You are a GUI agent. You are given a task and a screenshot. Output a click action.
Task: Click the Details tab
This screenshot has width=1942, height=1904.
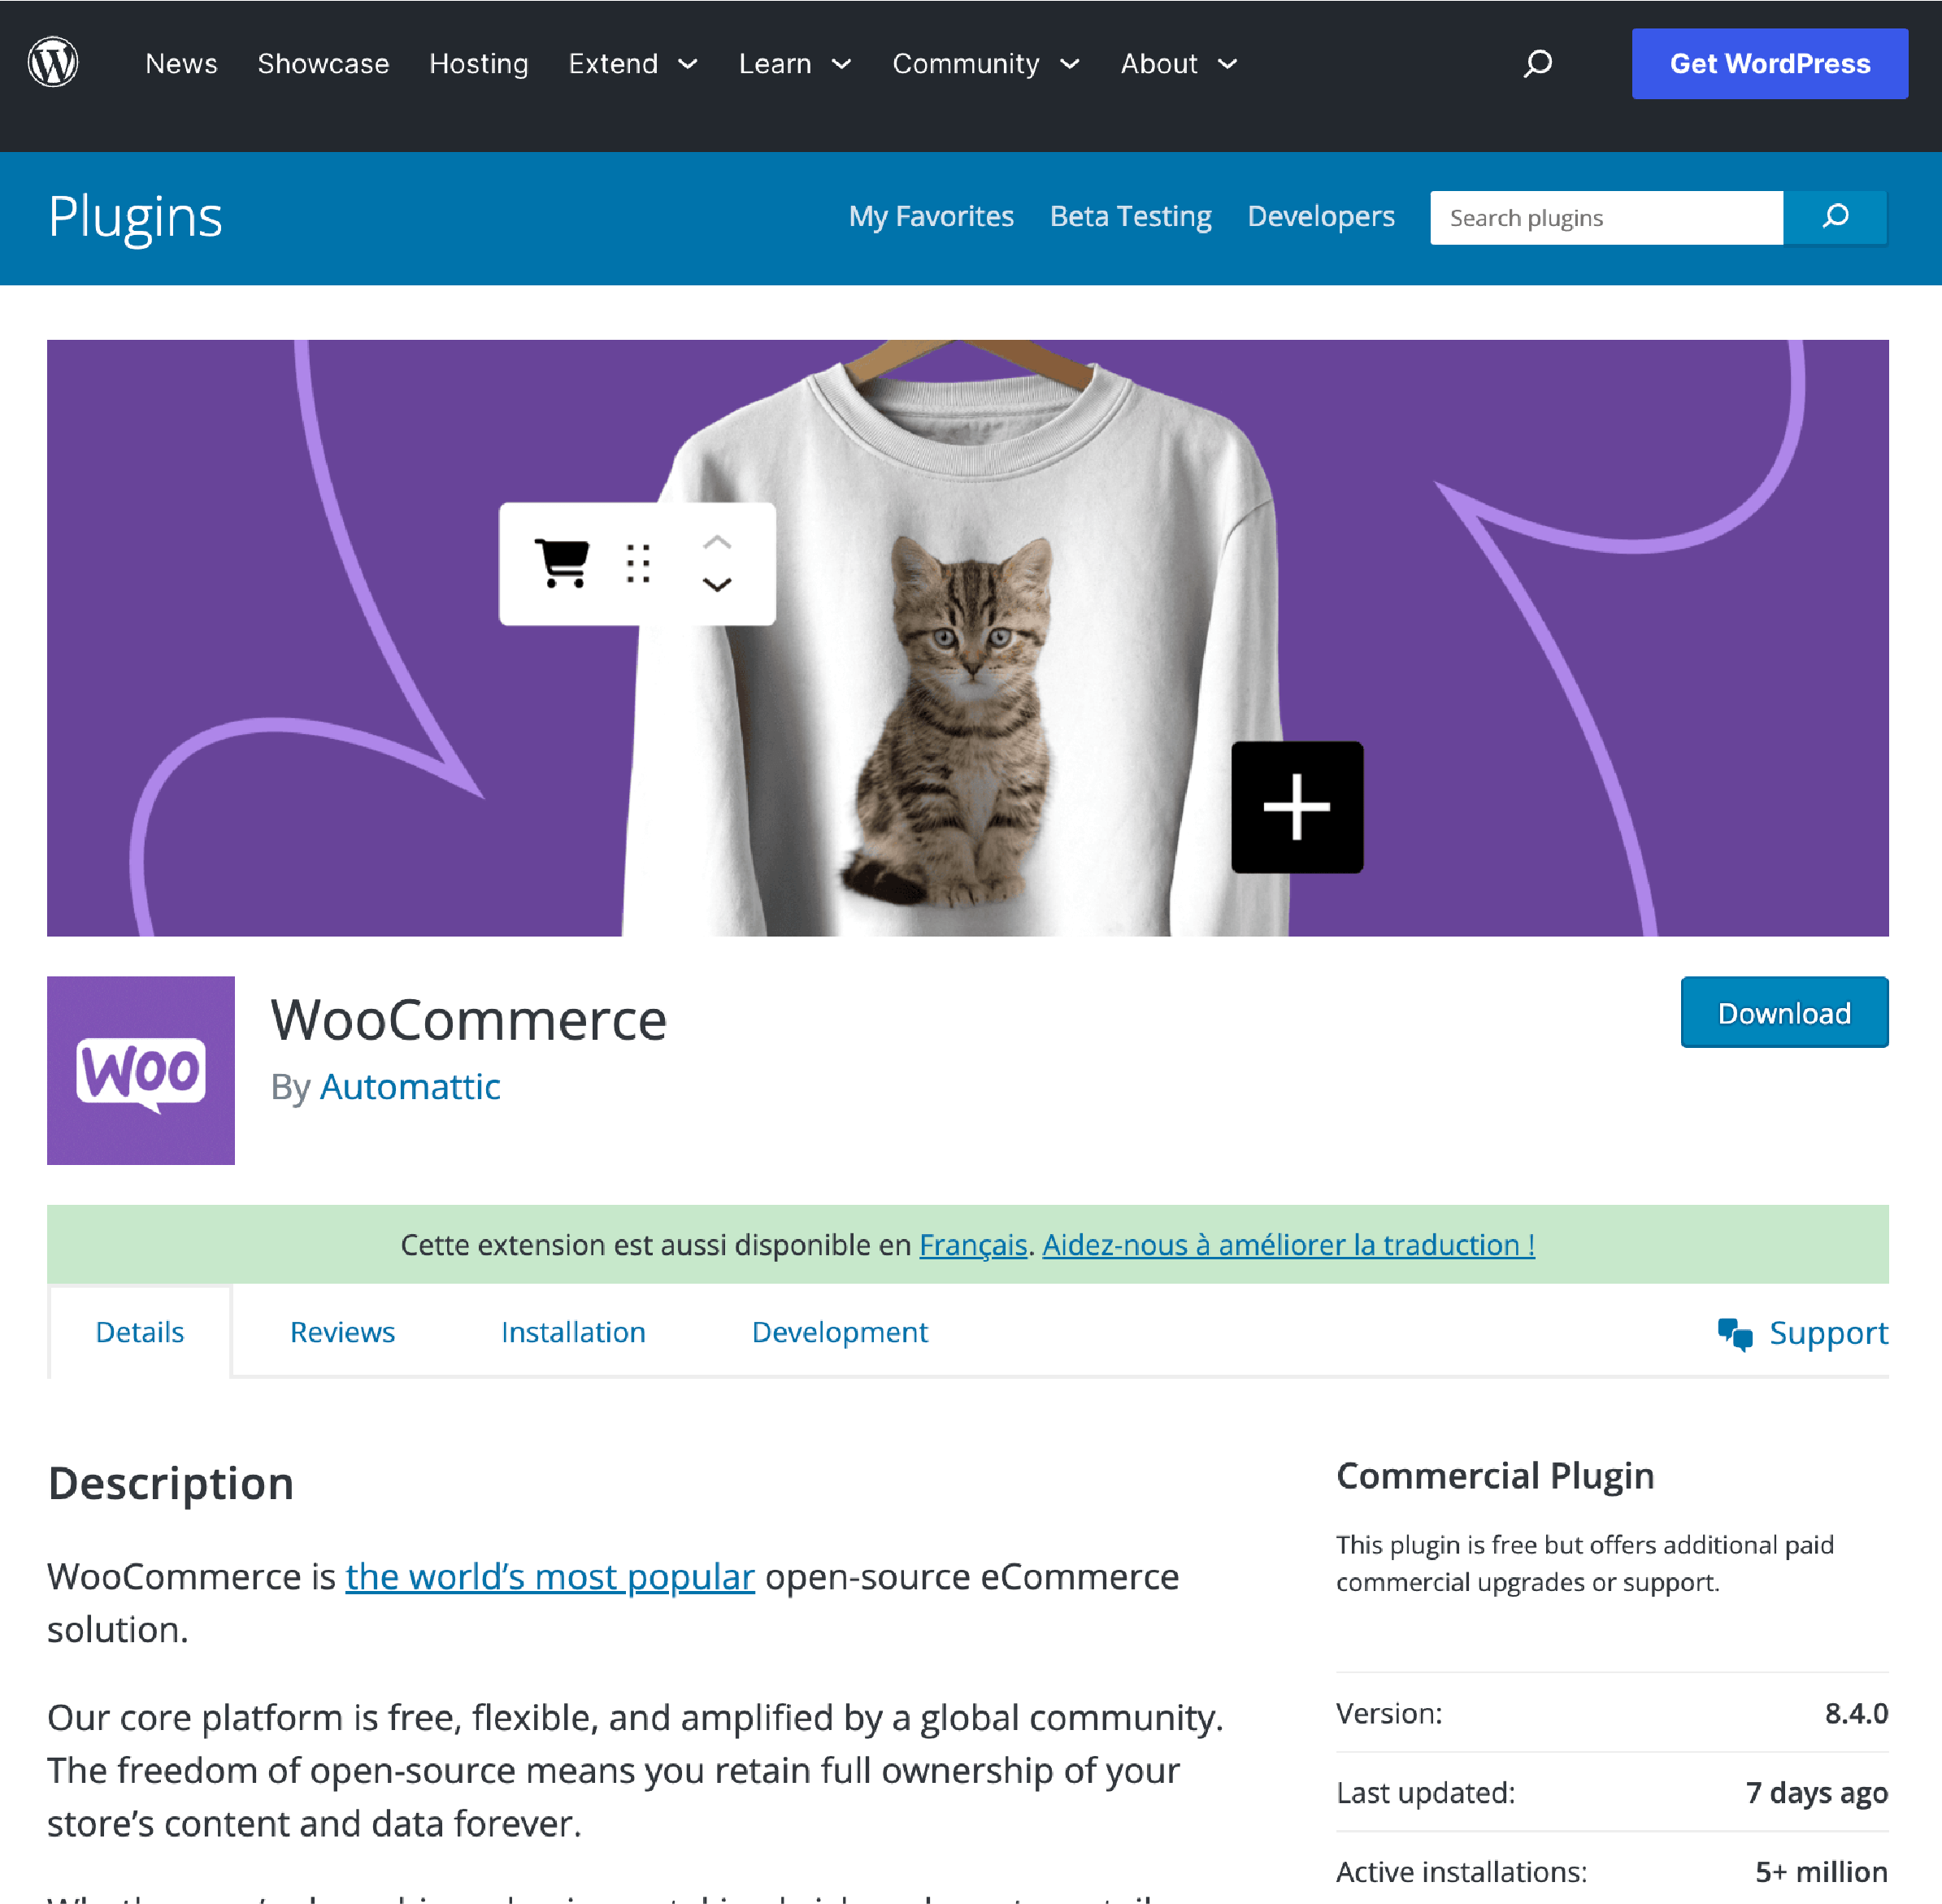[140, 1330]
